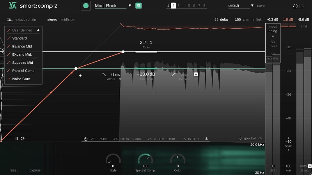The width and height of the screenshot is (312, 175).
Task: Click the refresh display icon
Action: click(23, 138)
